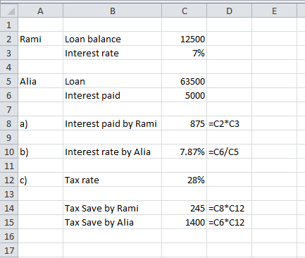Screen dimensions: 305x258
Task: Select the 7% interest rate cell
Action: [x=185, y=53]
